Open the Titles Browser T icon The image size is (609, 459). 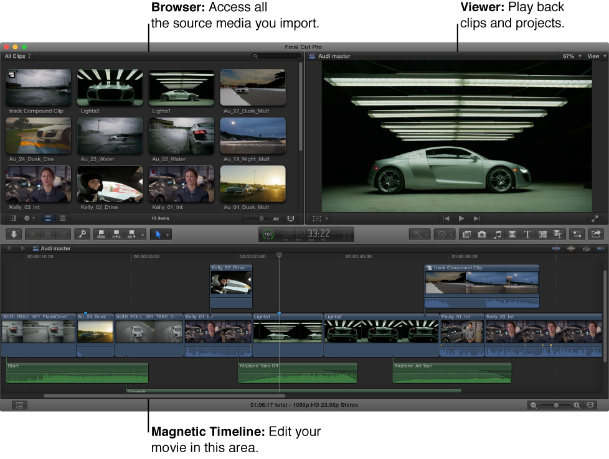tap(527, 234)
